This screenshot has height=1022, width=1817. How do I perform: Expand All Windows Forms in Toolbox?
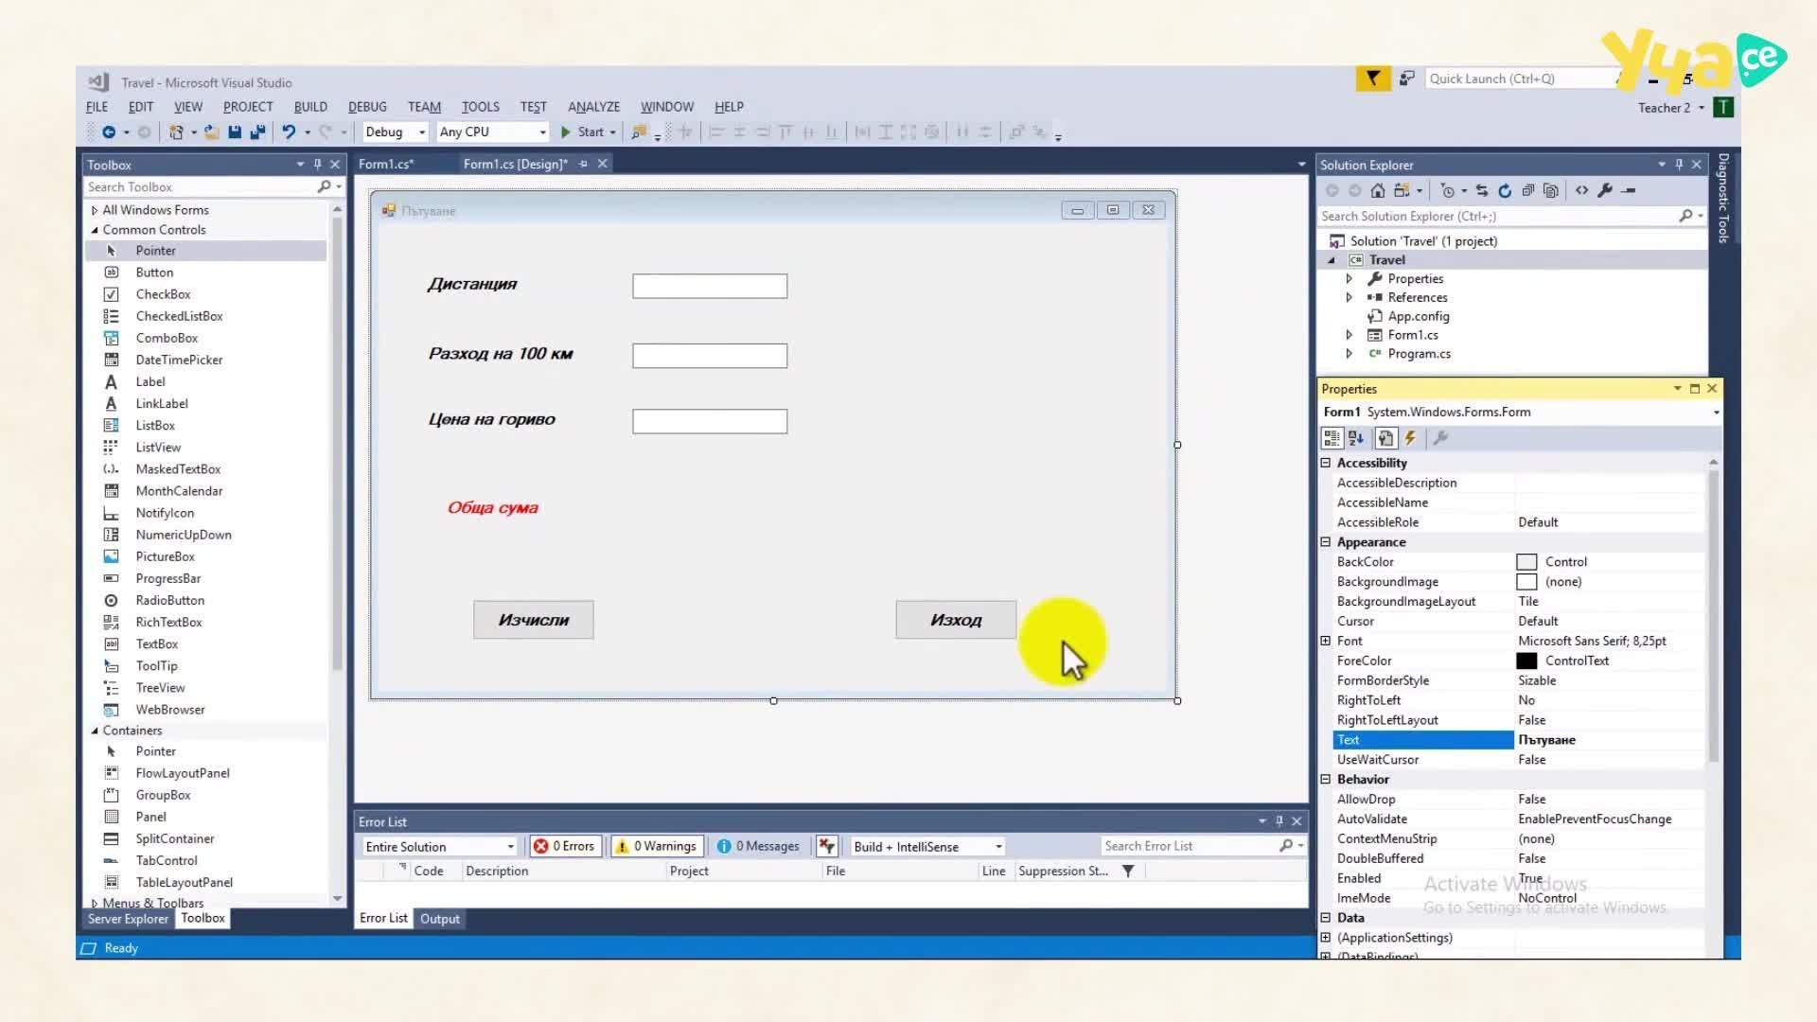tap(95, 210)
